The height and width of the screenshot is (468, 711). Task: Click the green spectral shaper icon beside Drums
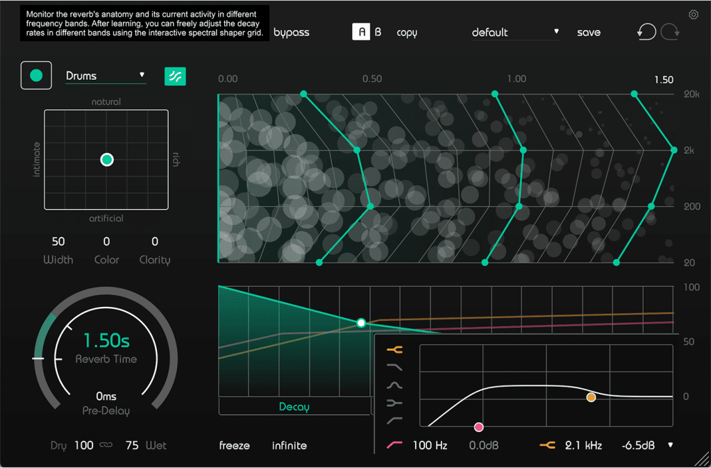(x=175, y=76)
